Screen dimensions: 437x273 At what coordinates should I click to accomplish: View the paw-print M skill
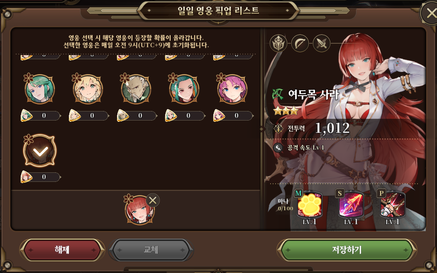310,205
